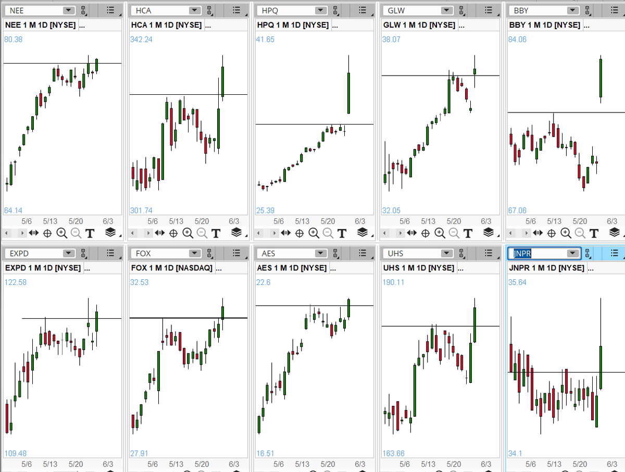Click the link icon beside NEE symbol

83,10
